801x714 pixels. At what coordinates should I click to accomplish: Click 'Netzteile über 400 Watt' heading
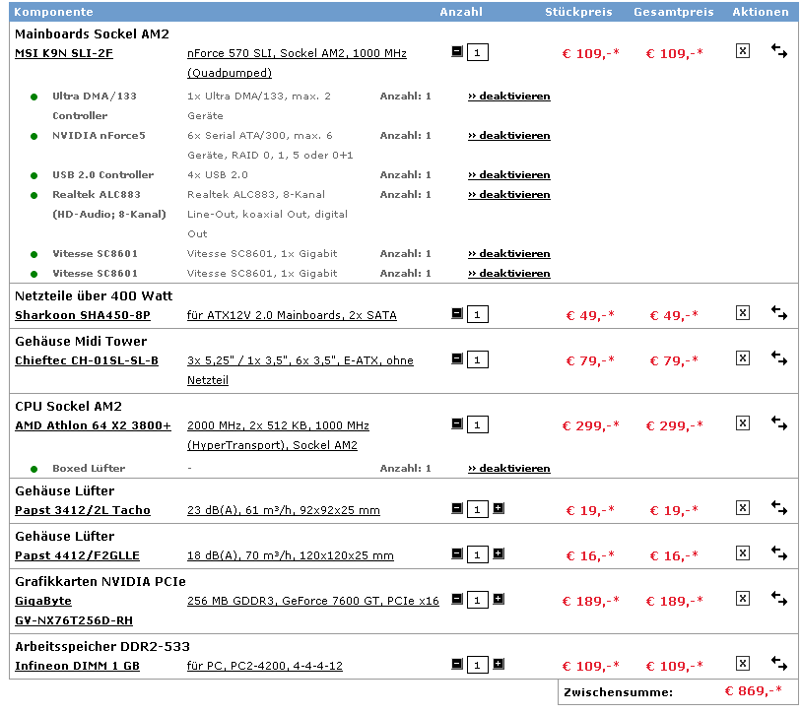point(94,296)
